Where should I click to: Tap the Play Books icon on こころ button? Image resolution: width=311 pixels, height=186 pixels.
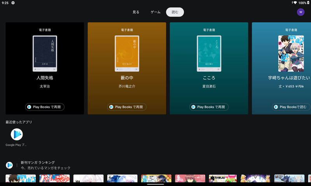tap(193, 107)
